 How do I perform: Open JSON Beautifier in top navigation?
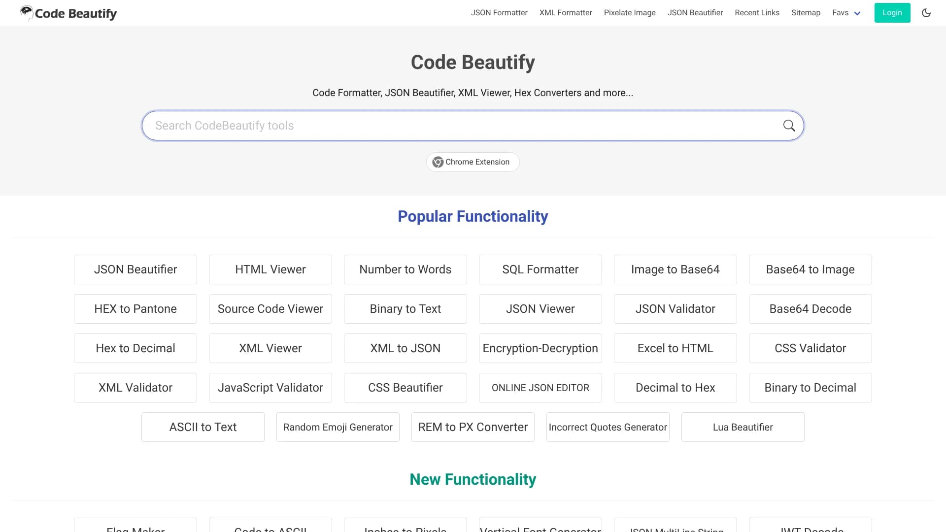tap(695, 13)
